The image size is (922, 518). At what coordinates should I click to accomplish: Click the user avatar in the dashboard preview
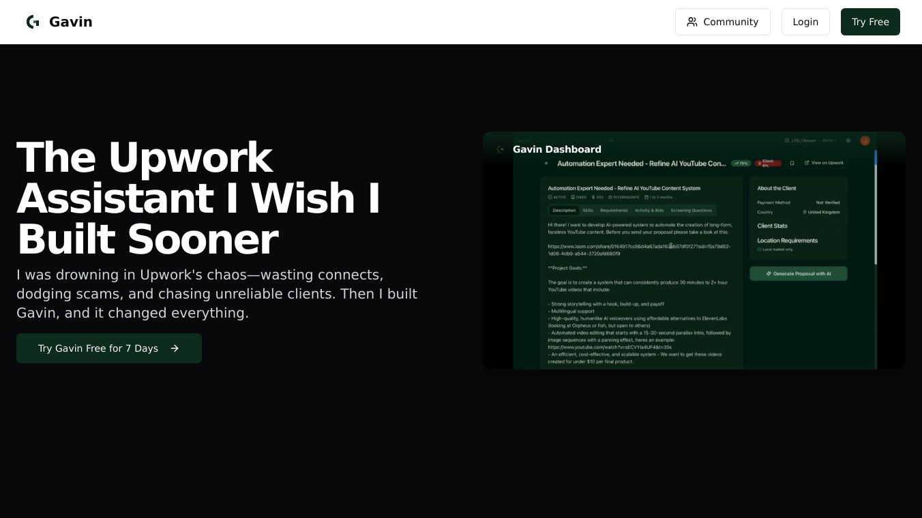(865, 140)
